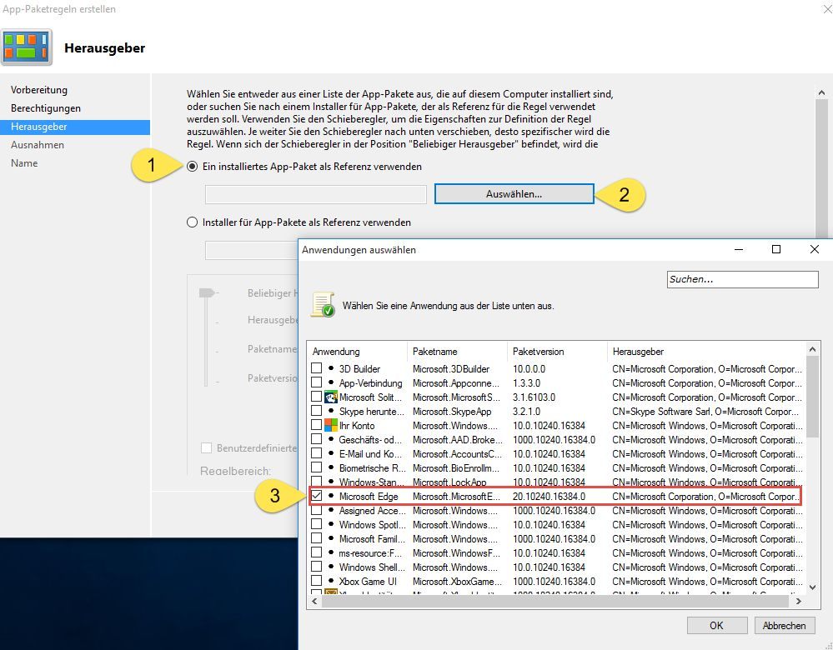Tick the Xbox Game UI checkbox
Viewport: 833px width, 650px height.
tap(317, 581)
